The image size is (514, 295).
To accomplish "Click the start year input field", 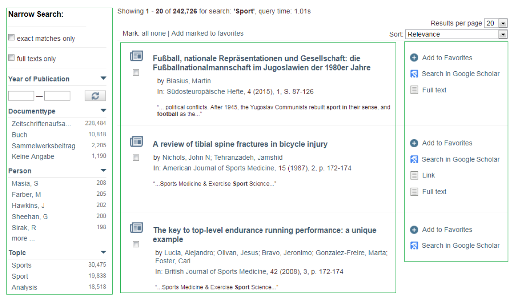I will tap(21, 96).
